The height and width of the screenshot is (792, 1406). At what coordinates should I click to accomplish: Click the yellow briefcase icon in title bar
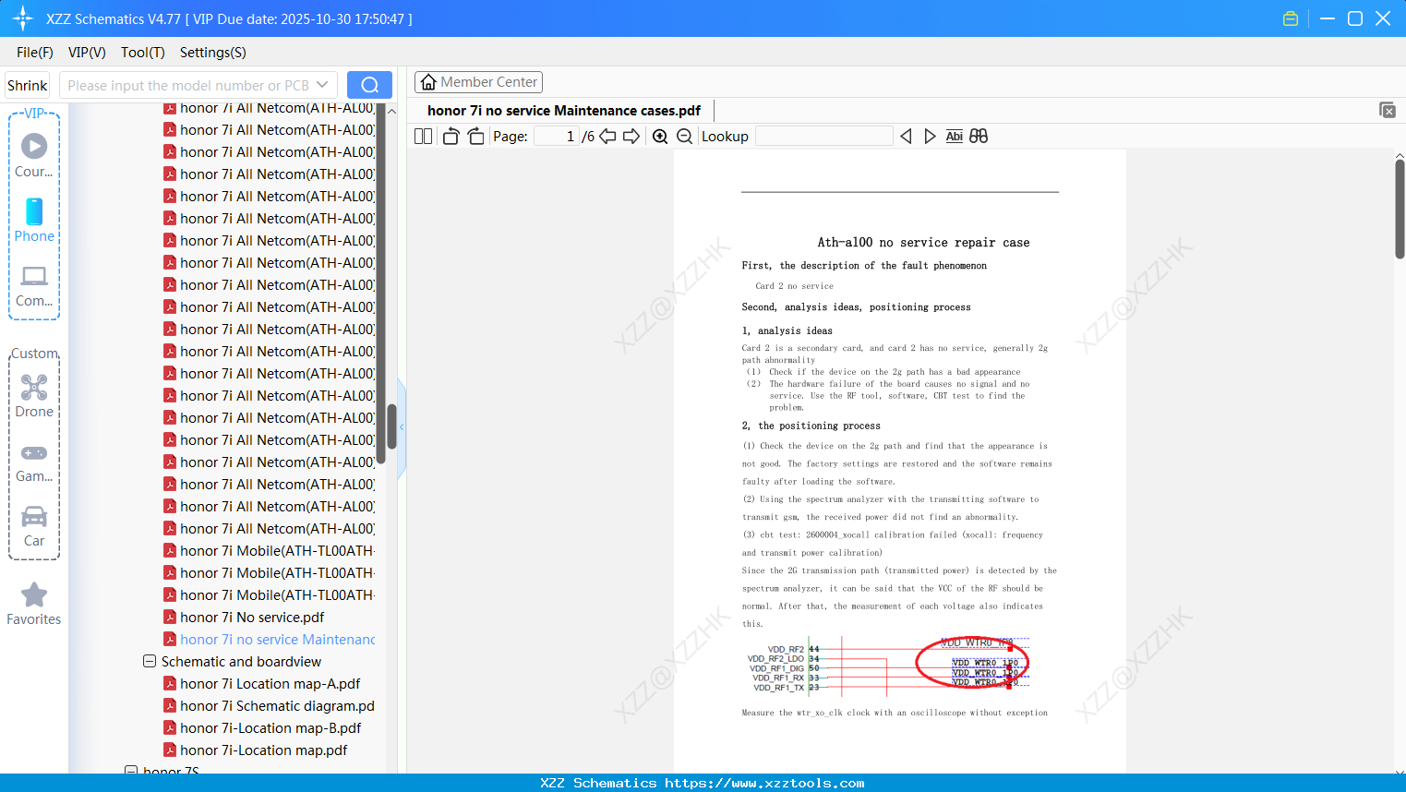click(1291, 18)
